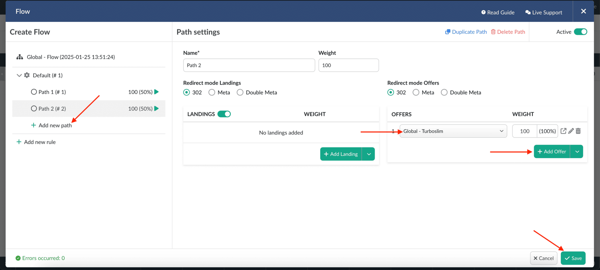Remove the Turboslim offer via trash icon
Image resolution: width=600 pixels, height=270 pixels.
[578, 131]
